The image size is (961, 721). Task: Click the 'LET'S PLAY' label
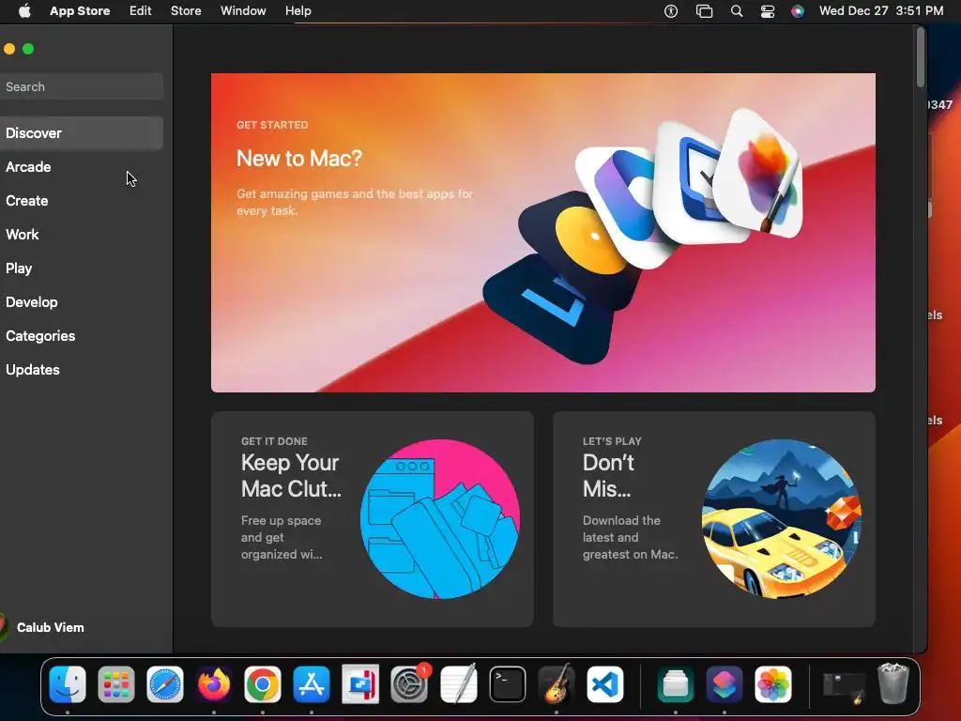pos(612,441)
